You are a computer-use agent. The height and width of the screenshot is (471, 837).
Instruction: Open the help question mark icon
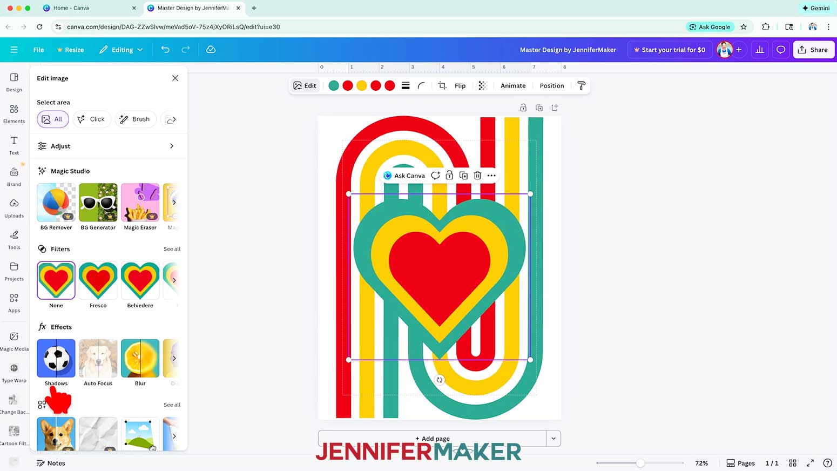coord(827,463)
